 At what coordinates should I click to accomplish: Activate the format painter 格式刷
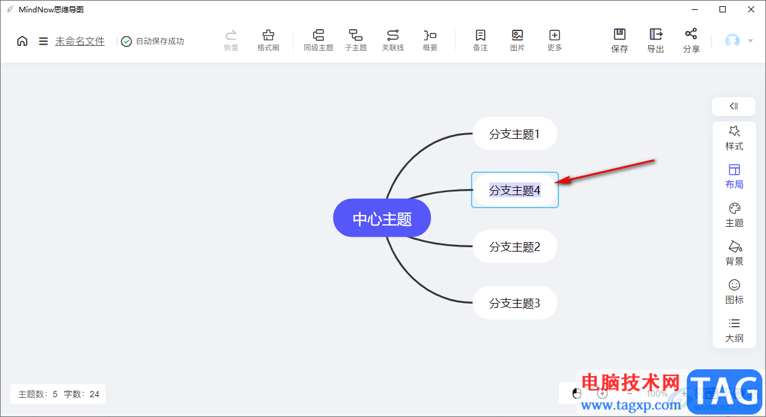[268, 40]
